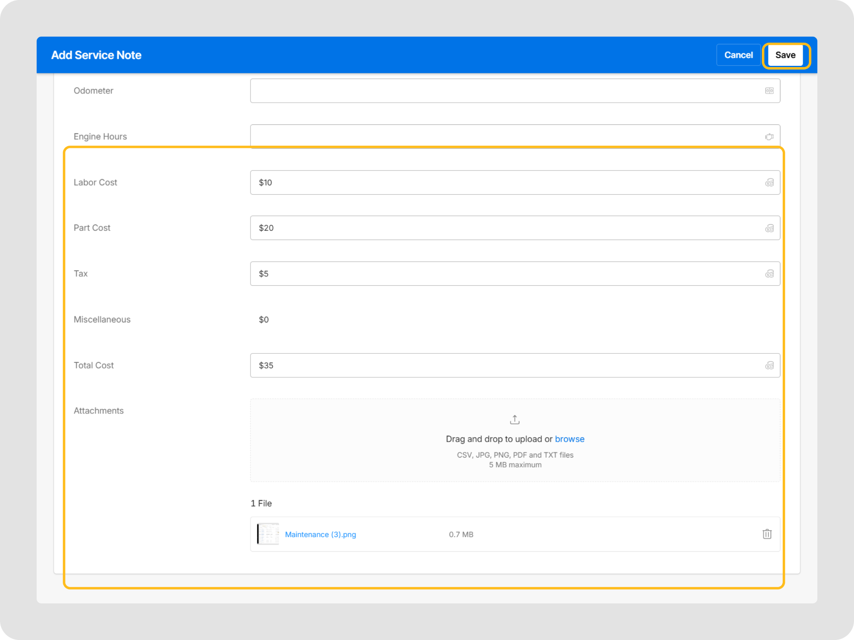
Task: Click into the Labor Cost field
Action: tap(500, 182)
